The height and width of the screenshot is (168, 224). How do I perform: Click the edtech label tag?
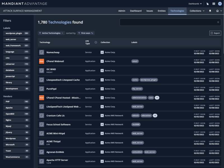click(136, 116)
